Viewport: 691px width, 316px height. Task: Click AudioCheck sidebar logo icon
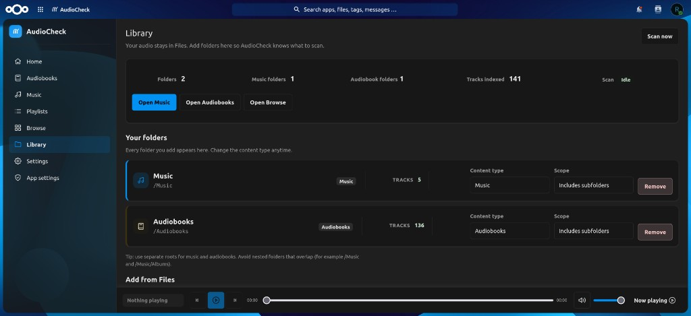point(16,31)
